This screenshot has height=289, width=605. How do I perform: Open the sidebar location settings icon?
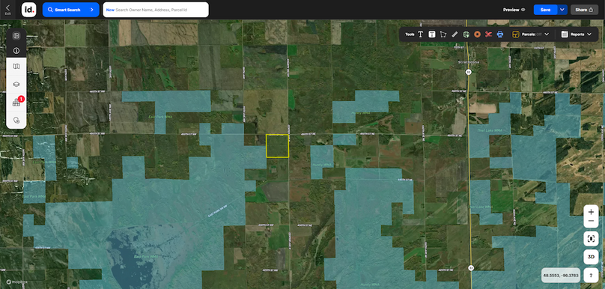pyautogui.click(x=16, y=120)
